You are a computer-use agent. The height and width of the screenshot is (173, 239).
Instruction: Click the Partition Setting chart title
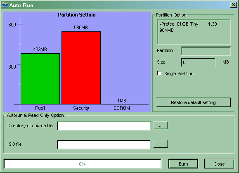77,15
